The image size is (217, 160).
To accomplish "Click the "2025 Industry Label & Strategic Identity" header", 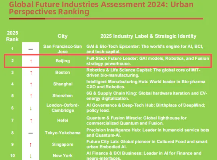I will 148,36.
